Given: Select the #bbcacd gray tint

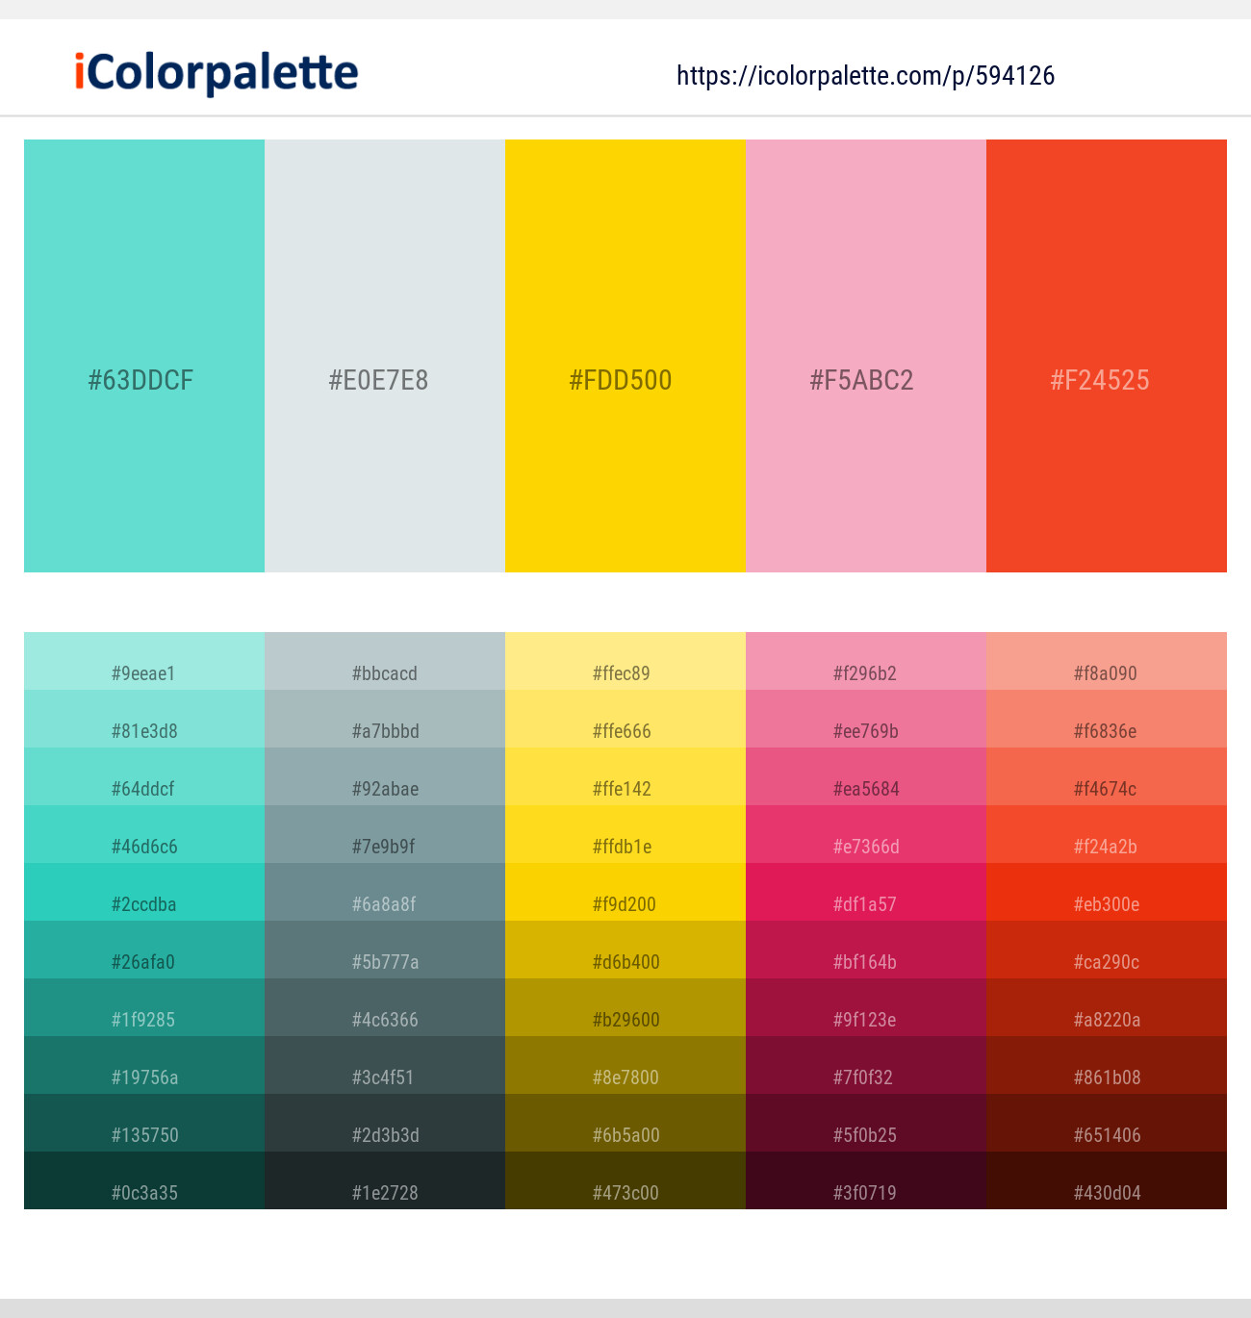Looking at the screenshot, I should click(x=385, y=661).
